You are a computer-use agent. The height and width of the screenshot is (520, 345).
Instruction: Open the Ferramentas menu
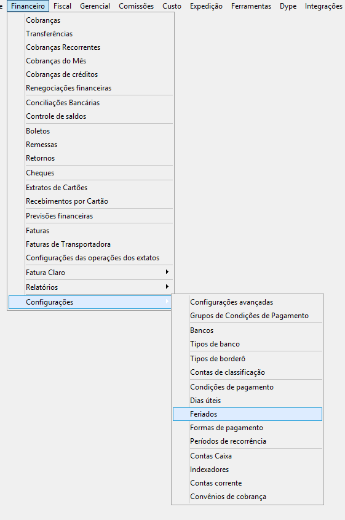[251, 6]
